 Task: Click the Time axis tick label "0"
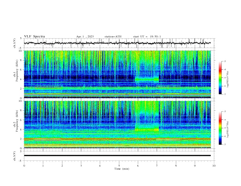[x=24, y=166]
